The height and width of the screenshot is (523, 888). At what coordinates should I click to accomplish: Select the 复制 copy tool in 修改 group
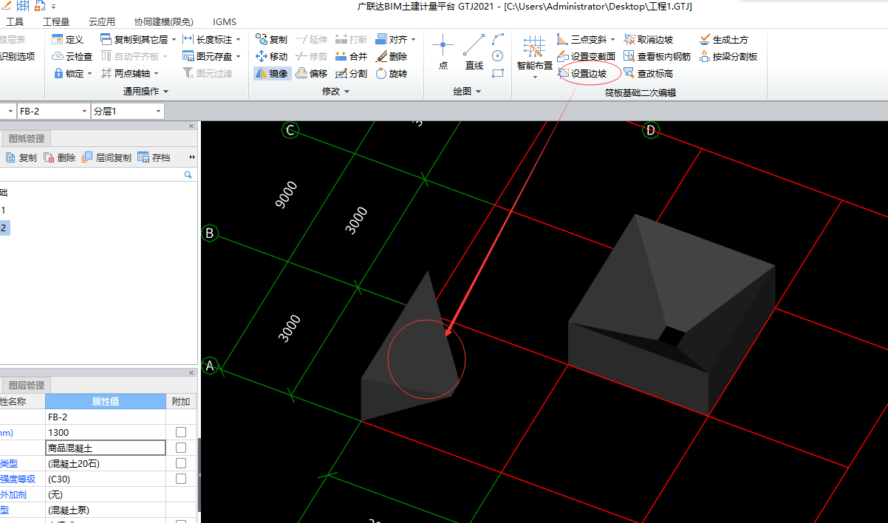tap(271, 39)
